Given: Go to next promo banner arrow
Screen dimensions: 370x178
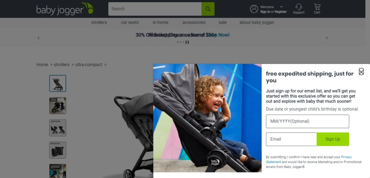Looking at the screenshot, I should 327,38.
